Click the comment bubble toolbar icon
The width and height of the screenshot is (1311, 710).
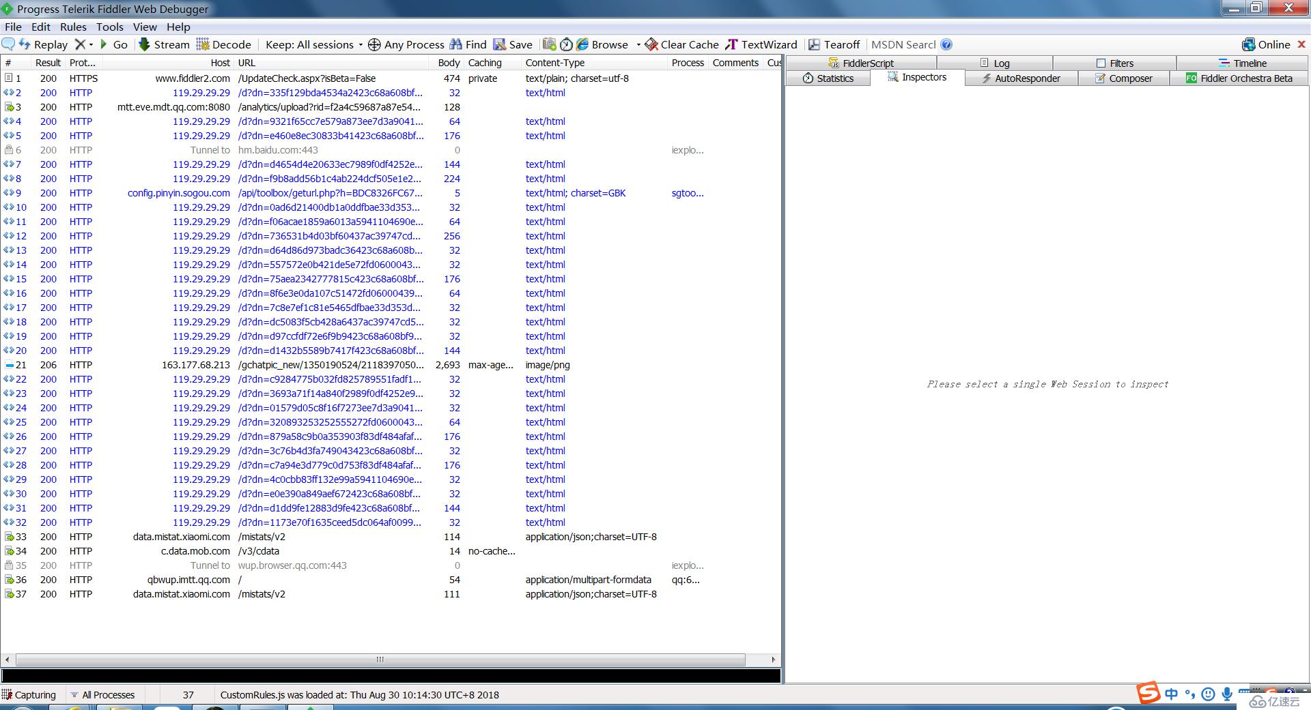tap(9, 44)
